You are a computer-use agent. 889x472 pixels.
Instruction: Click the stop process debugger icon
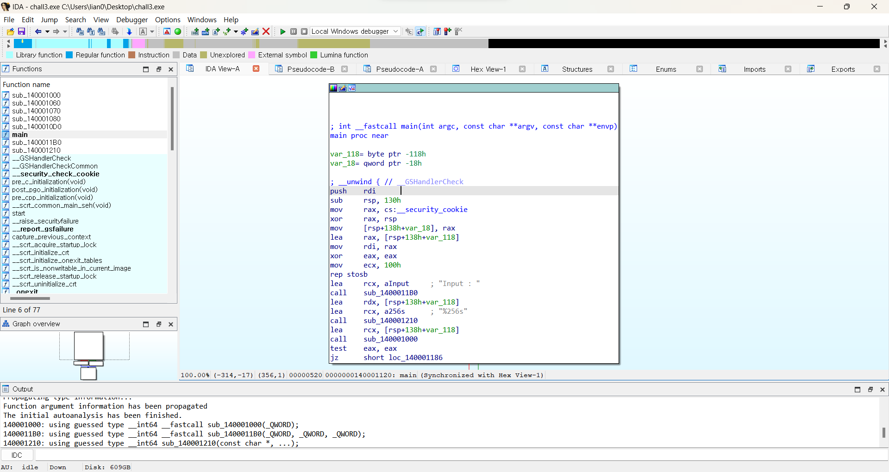coord(304,31)
